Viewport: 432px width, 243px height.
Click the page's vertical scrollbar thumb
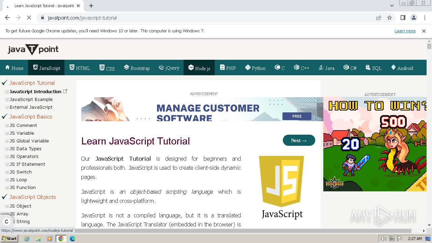(429, 46)
